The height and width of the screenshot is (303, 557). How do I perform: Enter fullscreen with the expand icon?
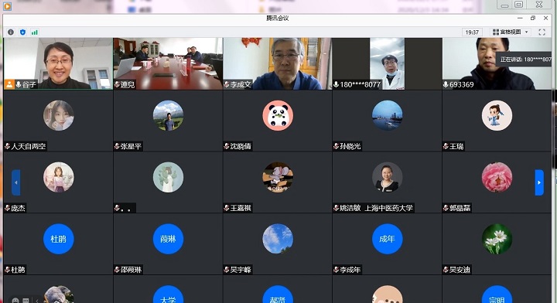tap(542, 32)
